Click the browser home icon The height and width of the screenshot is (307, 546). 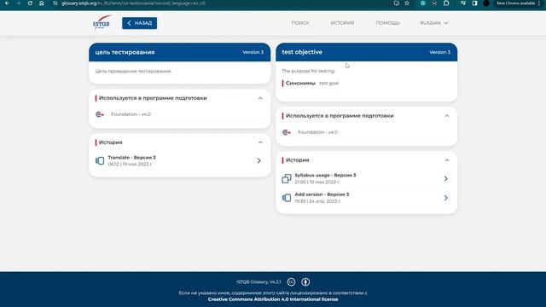(x=42, y=3)
